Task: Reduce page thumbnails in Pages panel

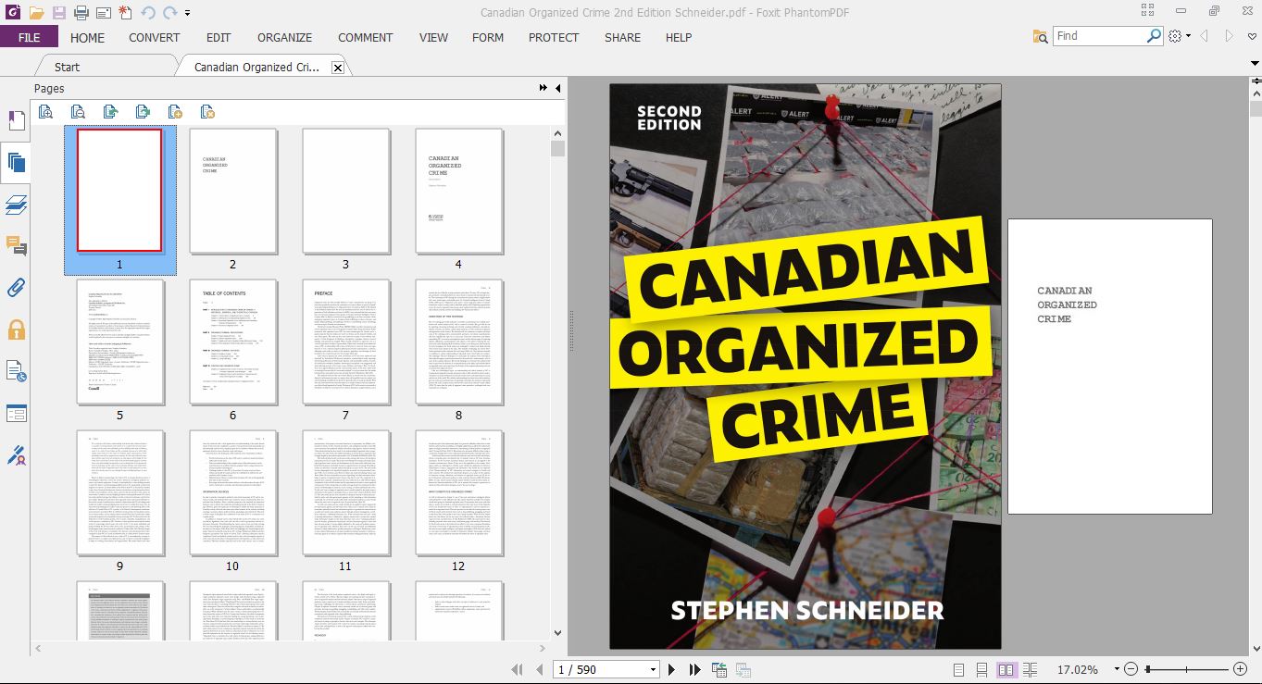Action: point(78,112)
